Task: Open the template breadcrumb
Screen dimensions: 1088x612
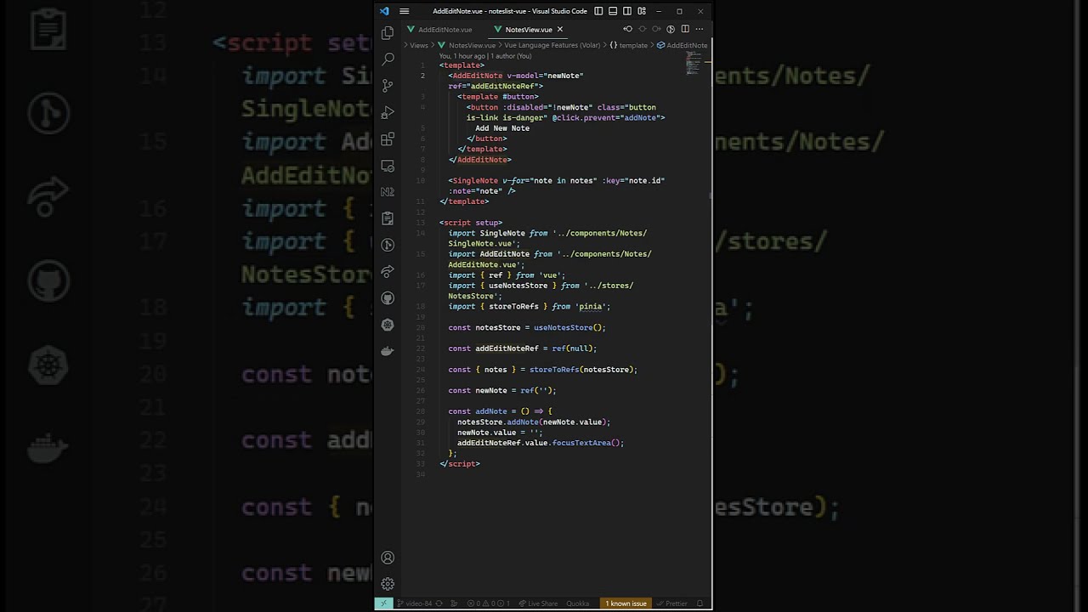Action: coord(629,45)
